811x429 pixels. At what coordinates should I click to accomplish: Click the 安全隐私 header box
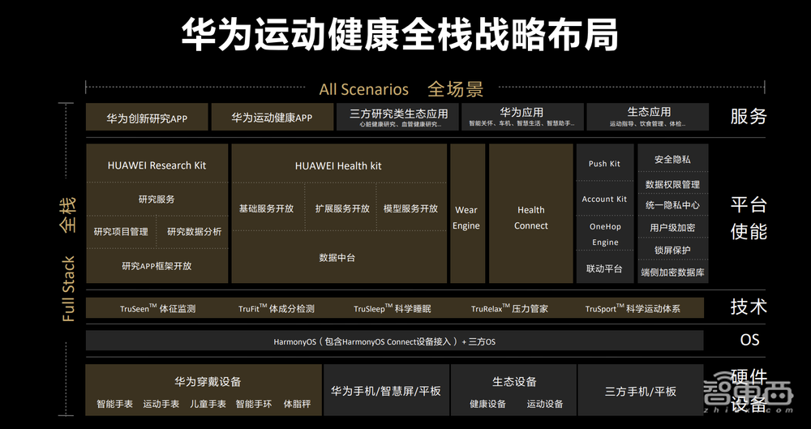[672, 160]
